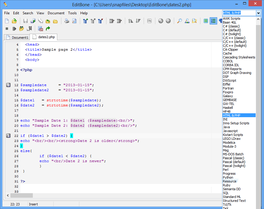Open the Search magnifier tool
Screen dimensions: 264x209
(x=179, y=21)
